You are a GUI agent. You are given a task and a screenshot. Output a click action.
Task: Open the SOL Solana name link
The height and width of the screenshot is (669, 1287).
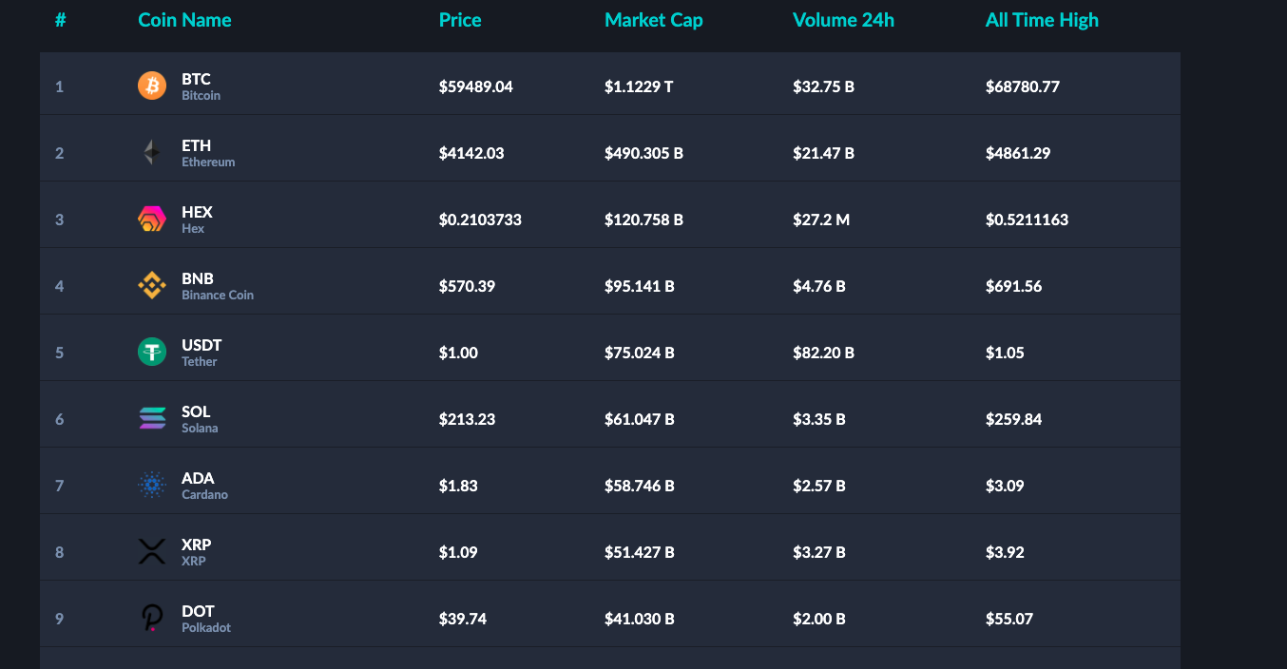click(200, 419)
